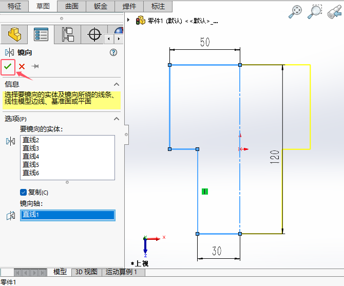Image resolution: width=344 pixels, height=286 pixels.
Task: Switch to the 3D 视图 bottom tab
Action: tap(86, 272)
